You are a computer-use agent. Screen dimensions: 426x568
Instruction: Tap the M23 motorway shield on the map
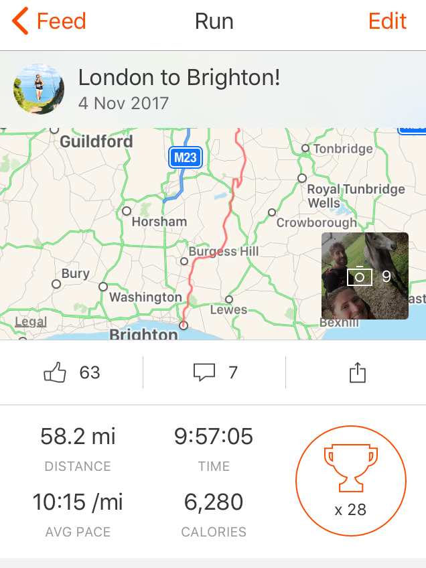[186, 157]
